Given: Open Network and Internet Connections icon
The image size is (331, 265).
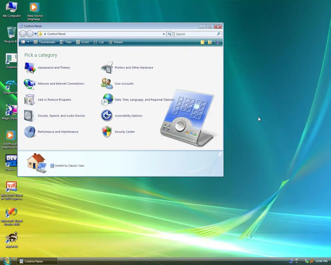Looking at the screenshot, I should click(x=30, y=84).
